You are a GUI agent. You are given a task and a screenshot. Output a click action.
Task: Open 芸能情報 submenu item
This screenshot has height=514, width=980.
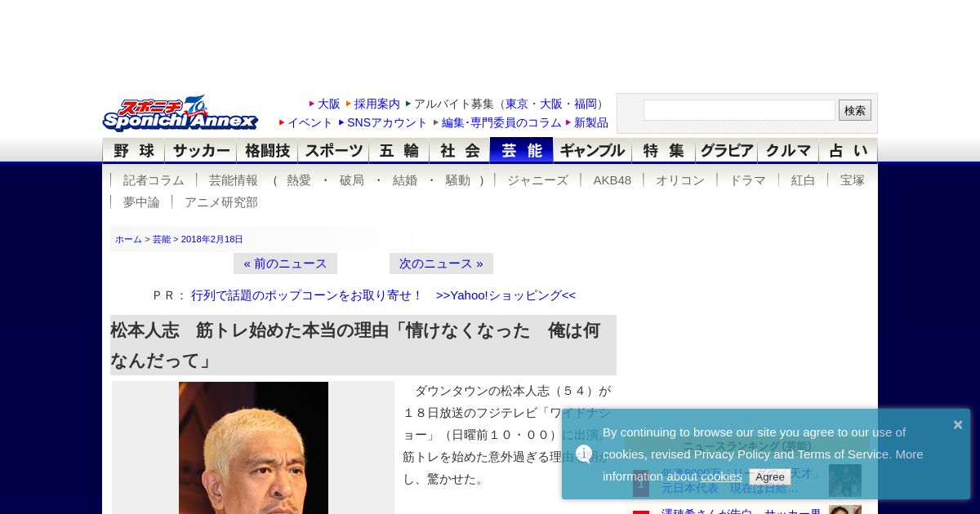pyautogui.click(x=234, y=180)
